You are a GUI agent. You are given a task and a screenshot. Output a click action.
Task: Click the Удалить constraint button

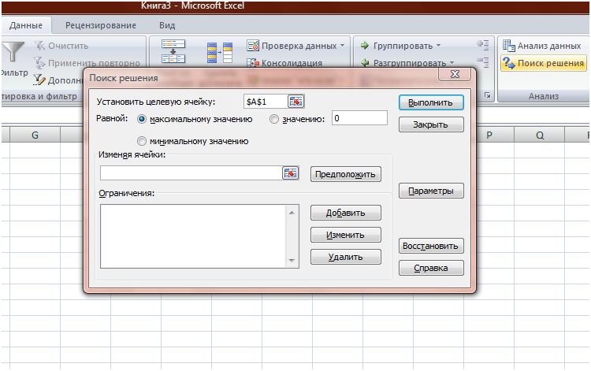346,257
